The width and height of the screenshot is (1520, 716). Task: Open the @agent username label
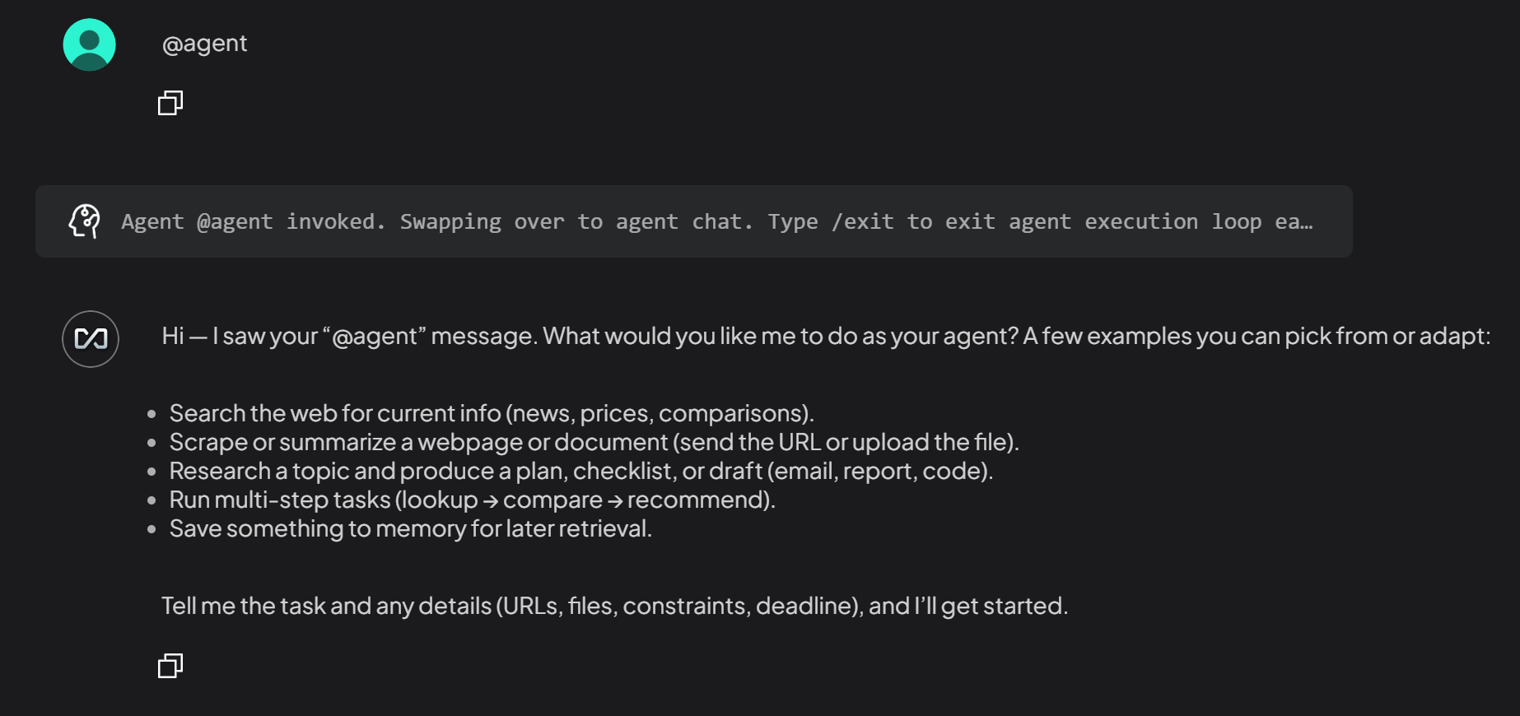click(205, 43)
